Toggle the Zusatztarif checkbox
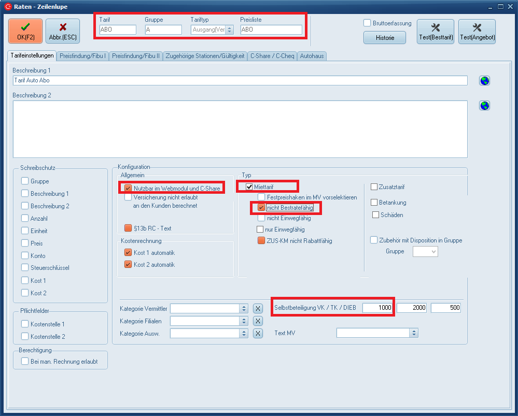Image resolution: width=518 pixels, height=416 pixels. pos(374,187)
